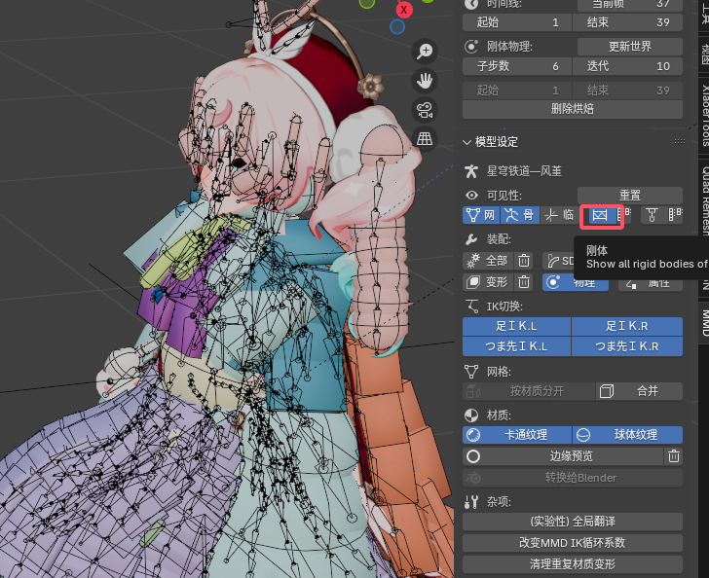The width and height of the screenshot is (709, 578).
Task: Click the SDEF assemble button
Action: click(558, 261)
